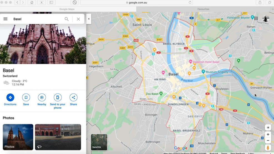Click the Grenzach-Wyhlen map label
This screenshot has width=274, height=154.
[x=261, y=88]
